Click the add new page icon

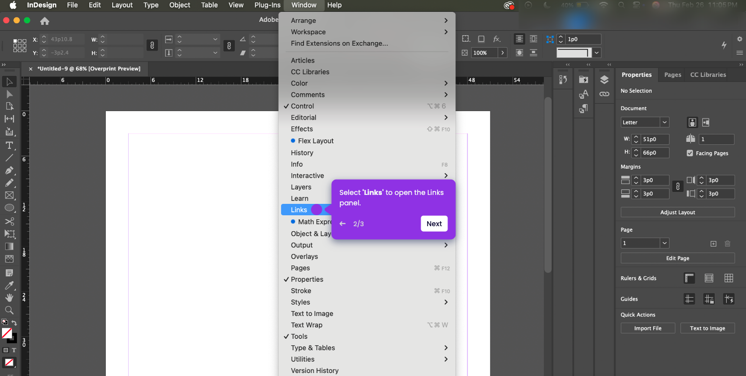713,244
